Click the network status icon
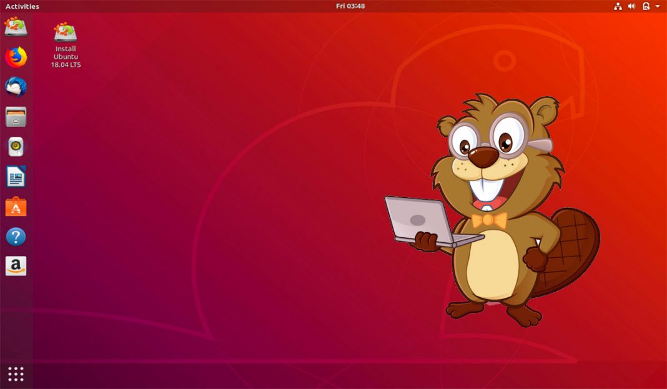The width and height of the screenshot is (667, 389). tap(618, 6)
